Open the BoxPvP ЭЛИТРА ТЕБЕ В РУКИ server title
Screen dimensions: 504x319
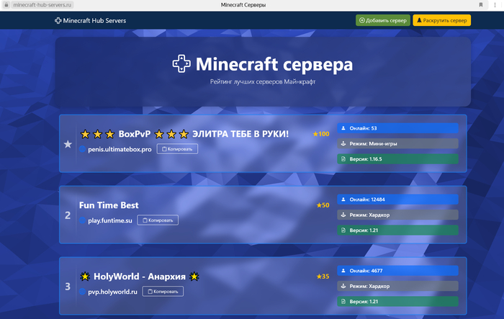point(184,134)
